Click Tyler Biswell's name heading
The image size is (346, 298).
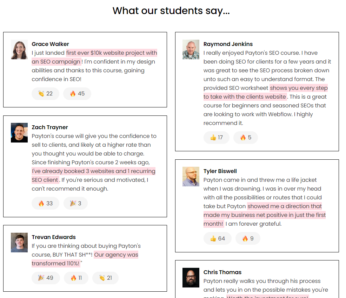220,171
